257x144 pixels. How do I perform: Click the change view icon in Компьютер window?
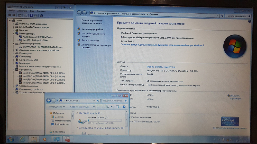(x=108, y=107)
